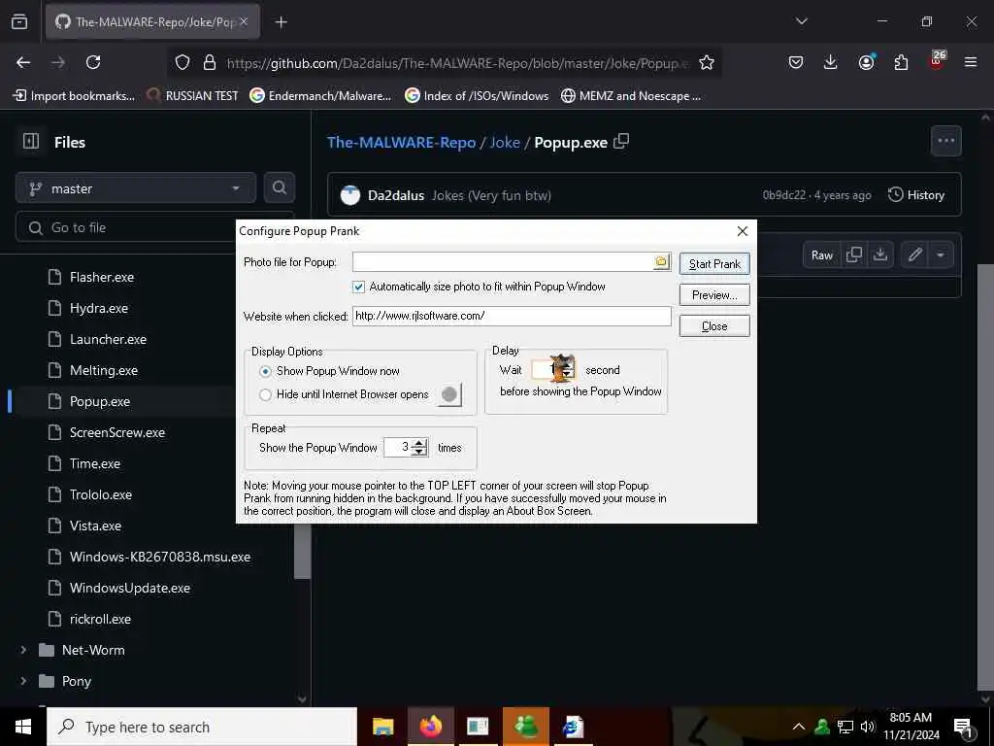Collapse the GitHub file tree panel icon
The image size is (994, 746).
30,141
